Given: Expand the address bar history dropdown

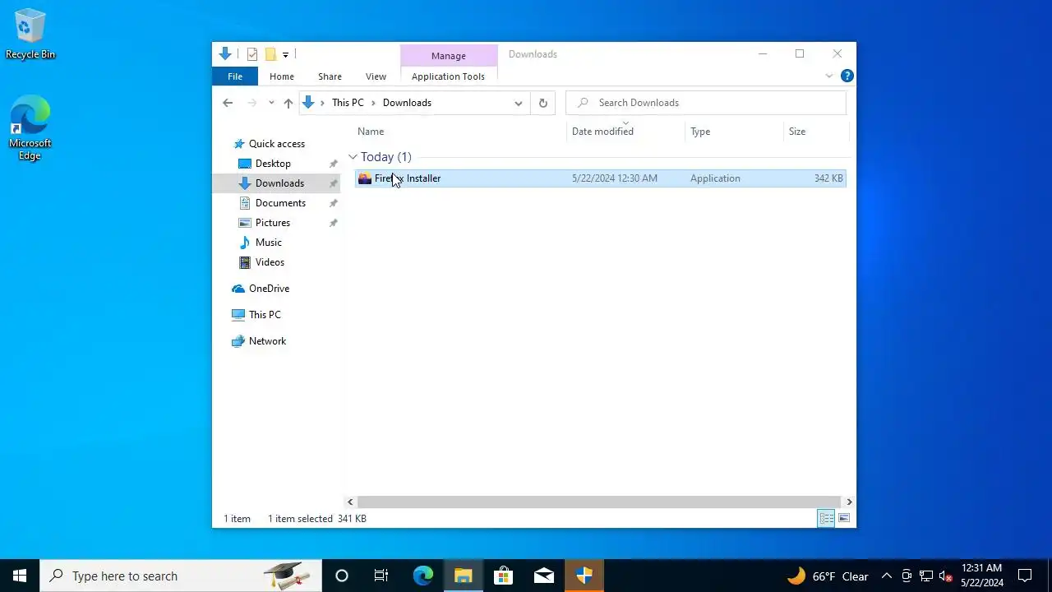Looking at the screenshot, I should 518,103.
